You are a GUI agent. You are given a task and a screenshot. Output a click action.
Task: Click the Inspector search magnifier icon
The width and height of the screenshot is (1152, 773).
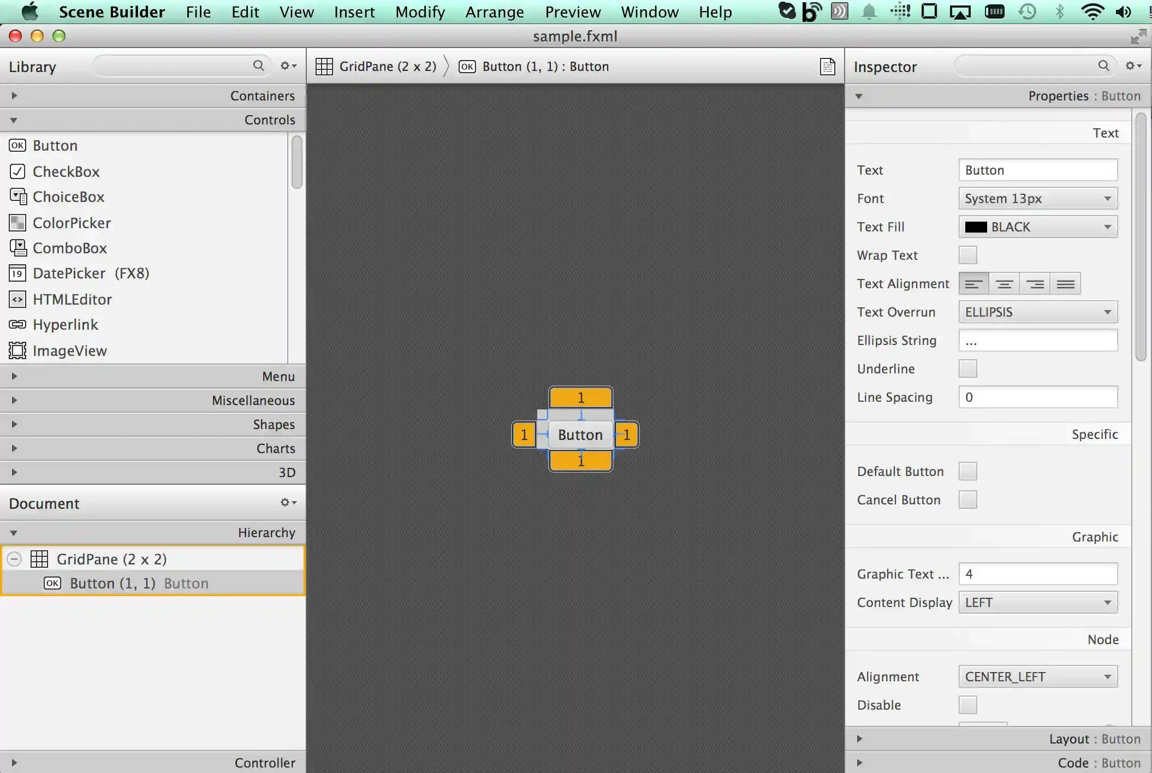(x=1103, y=66)
